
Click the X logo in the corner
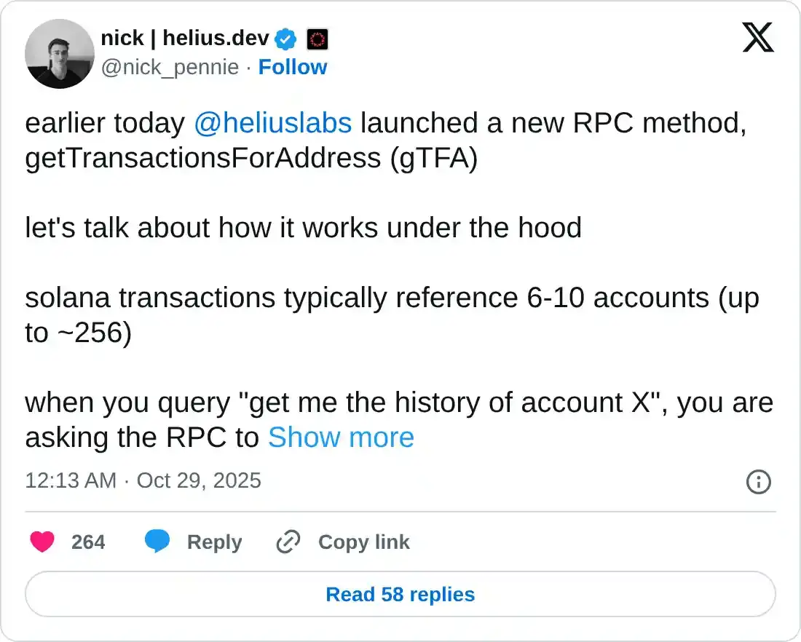(x=759, y=37)
